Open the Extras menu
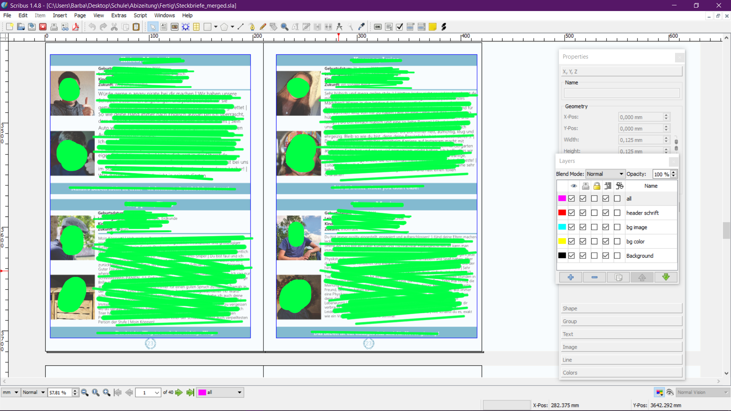Screen dimensions: 731x411 [118, 15]
